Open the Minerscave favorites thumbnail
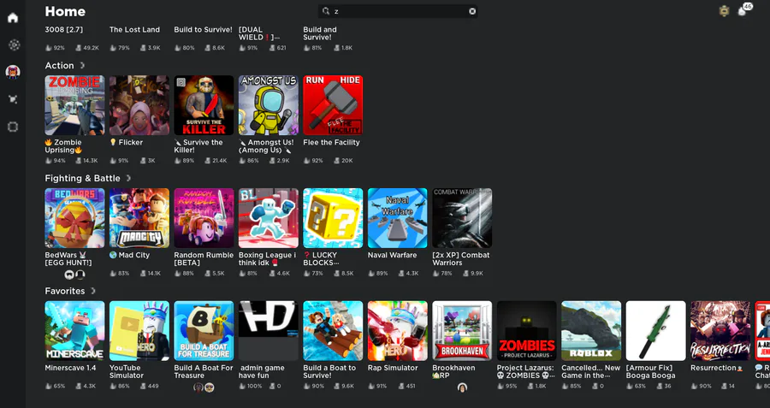This screenshot has height=408, width=770. coord(74,331)
